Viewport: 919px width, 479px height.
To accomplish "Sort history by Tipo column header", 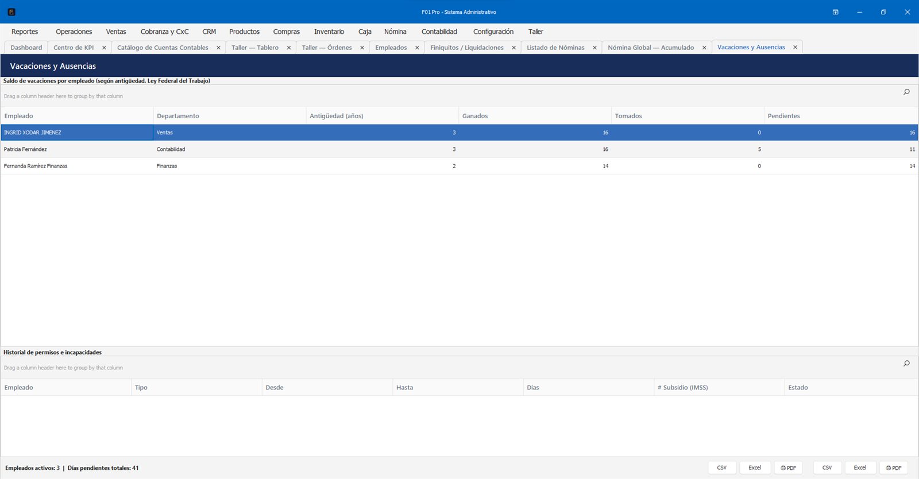I will (x=196, y=388).
